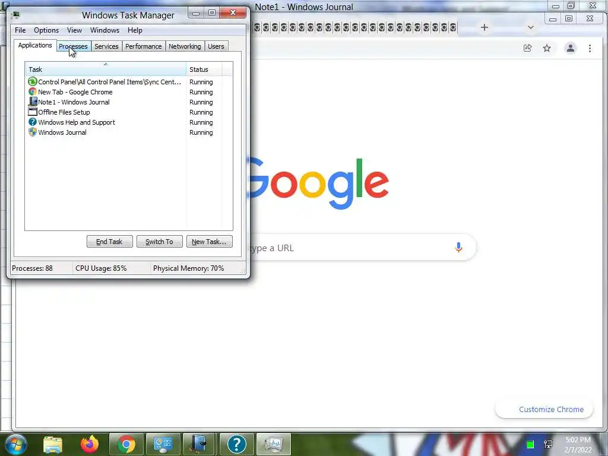Click Running status of Windows Journal row
This screenshot has width=608, height=456.
201,132
